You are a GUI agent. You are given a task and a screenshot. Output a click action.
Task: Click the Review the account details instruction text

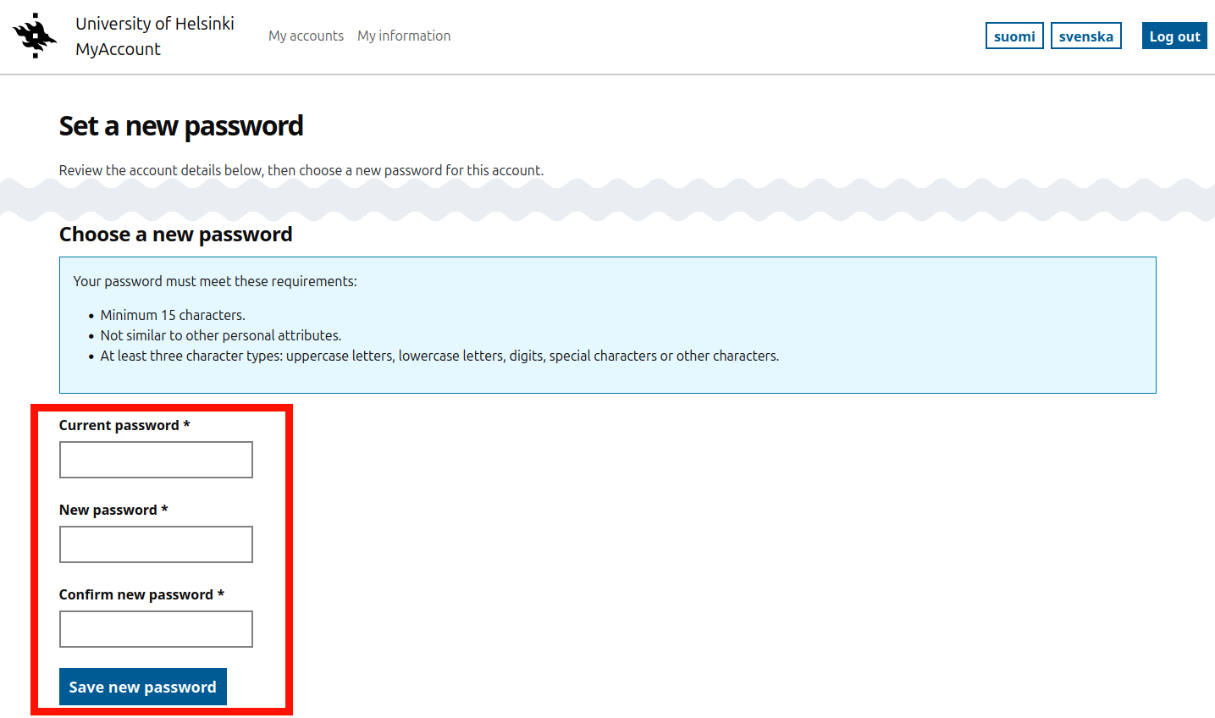click(301, 170)
